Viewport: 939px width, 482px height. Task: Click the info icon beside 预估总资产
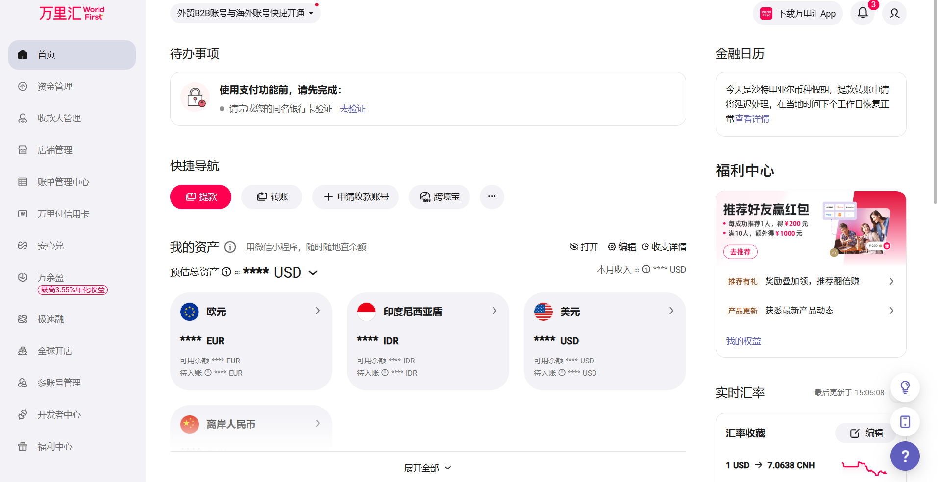pyautogui.click(x=226, y=272)
